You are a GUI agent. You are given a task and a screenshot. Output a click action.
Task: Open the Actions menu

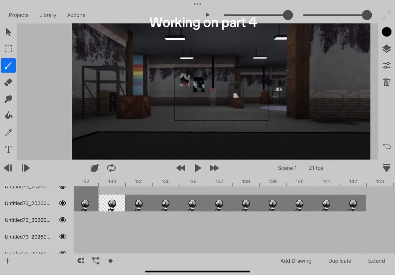[76, 15]
